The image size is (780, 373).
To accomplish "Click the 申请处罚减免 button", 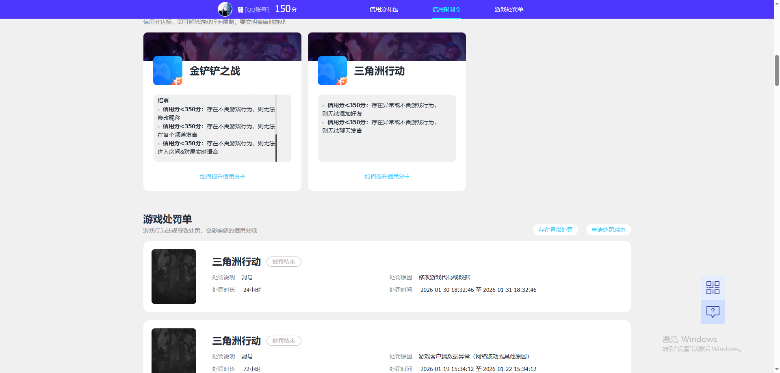I will 608,230.
